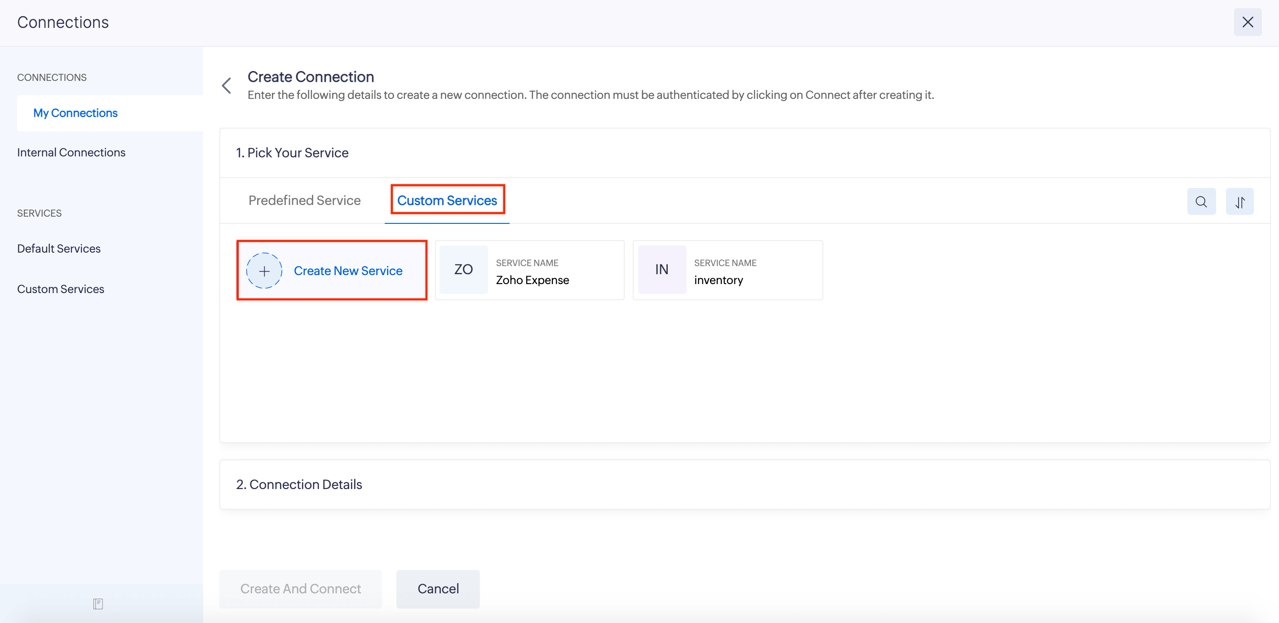Open the documentation book icon at bottom left
1279x623 pixels.
point(98,604)
